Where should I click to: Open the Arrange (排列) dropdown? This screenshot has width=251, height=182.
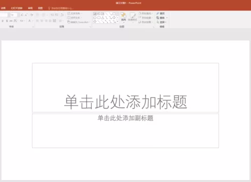tap(123, 18)
